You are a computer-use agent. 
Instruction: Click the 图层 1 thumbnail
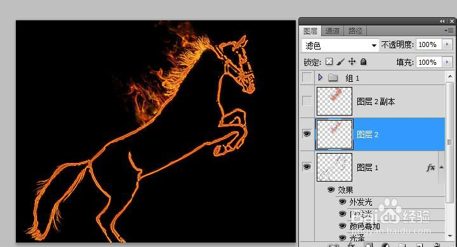tap(334, 168)
